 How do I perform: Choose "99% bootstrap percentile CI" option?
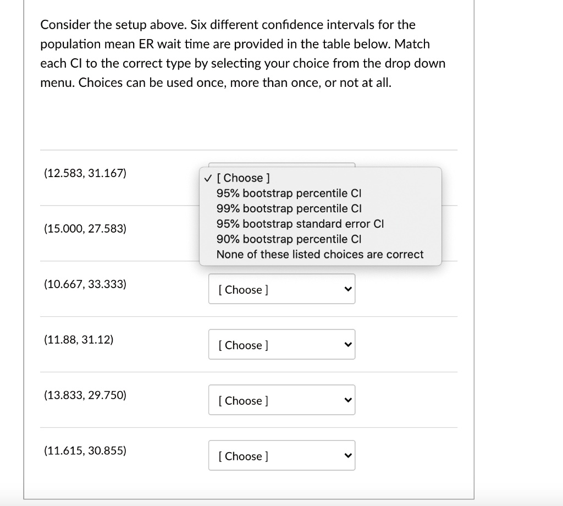coord(289,208)
